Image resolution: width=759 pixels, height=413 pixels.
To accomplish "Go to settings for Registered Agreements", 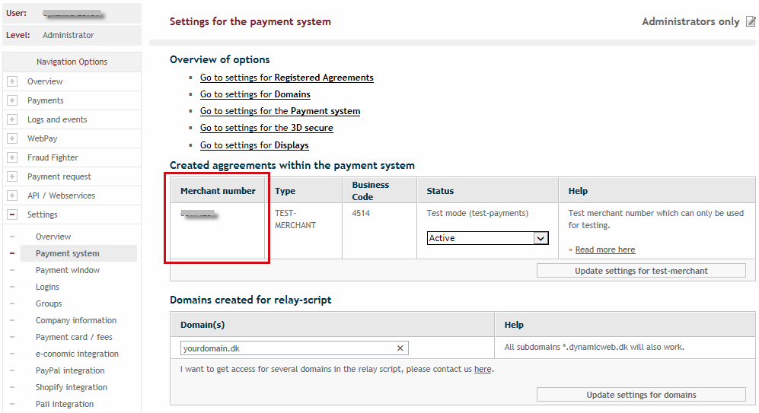I will click(286, 78).
